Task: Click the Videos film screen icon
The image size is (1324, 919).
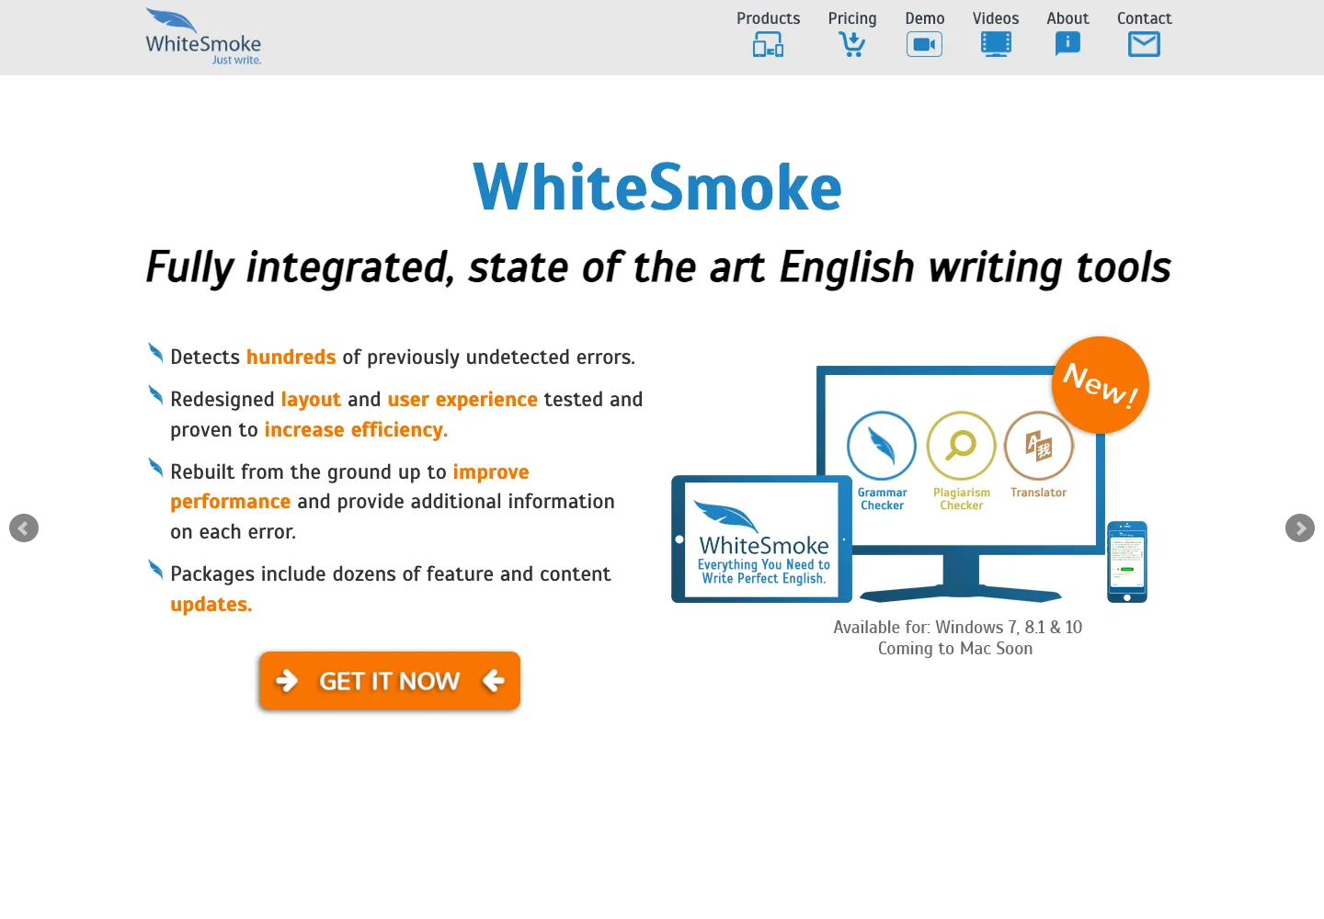Action: (x=996, y=44)
